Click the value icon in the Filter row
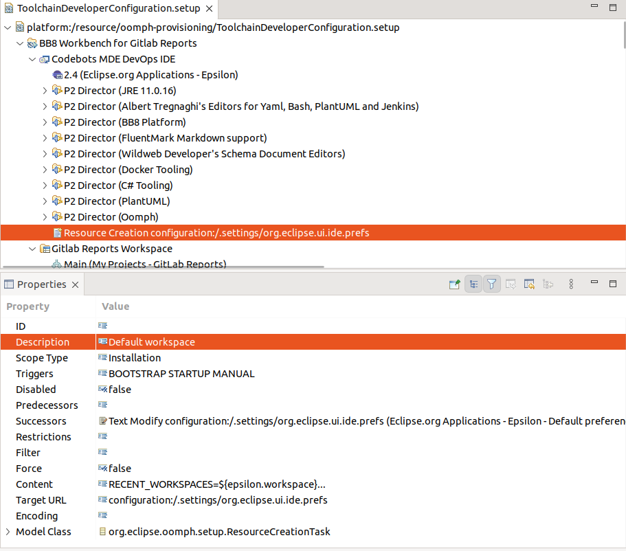The width and height of the screenshot is (626, 551). pos(102,452)
